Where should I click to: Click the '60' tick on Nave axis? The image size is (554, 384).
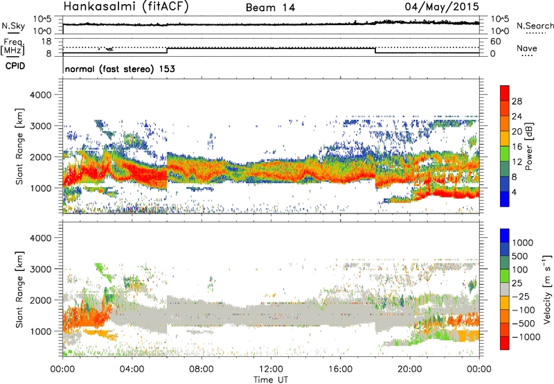[x=495, y=42]
